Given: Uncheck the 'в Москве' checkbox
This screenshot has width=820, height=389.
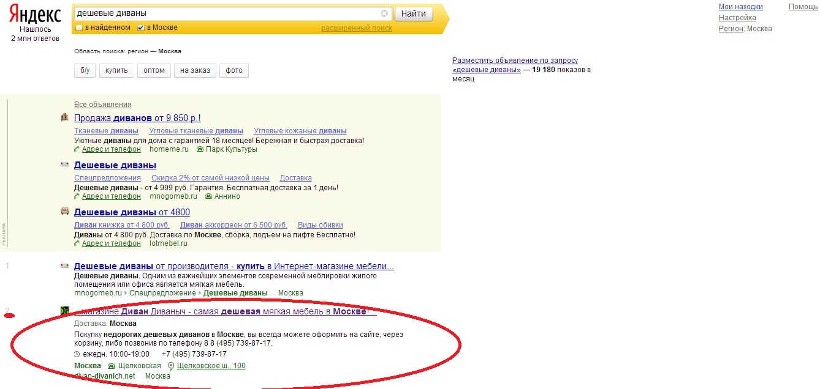Looking at the screenshot, I should coord(140,28).
